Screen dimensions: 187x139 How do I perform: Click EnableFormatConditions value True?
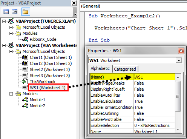click(x=154, y=107)
